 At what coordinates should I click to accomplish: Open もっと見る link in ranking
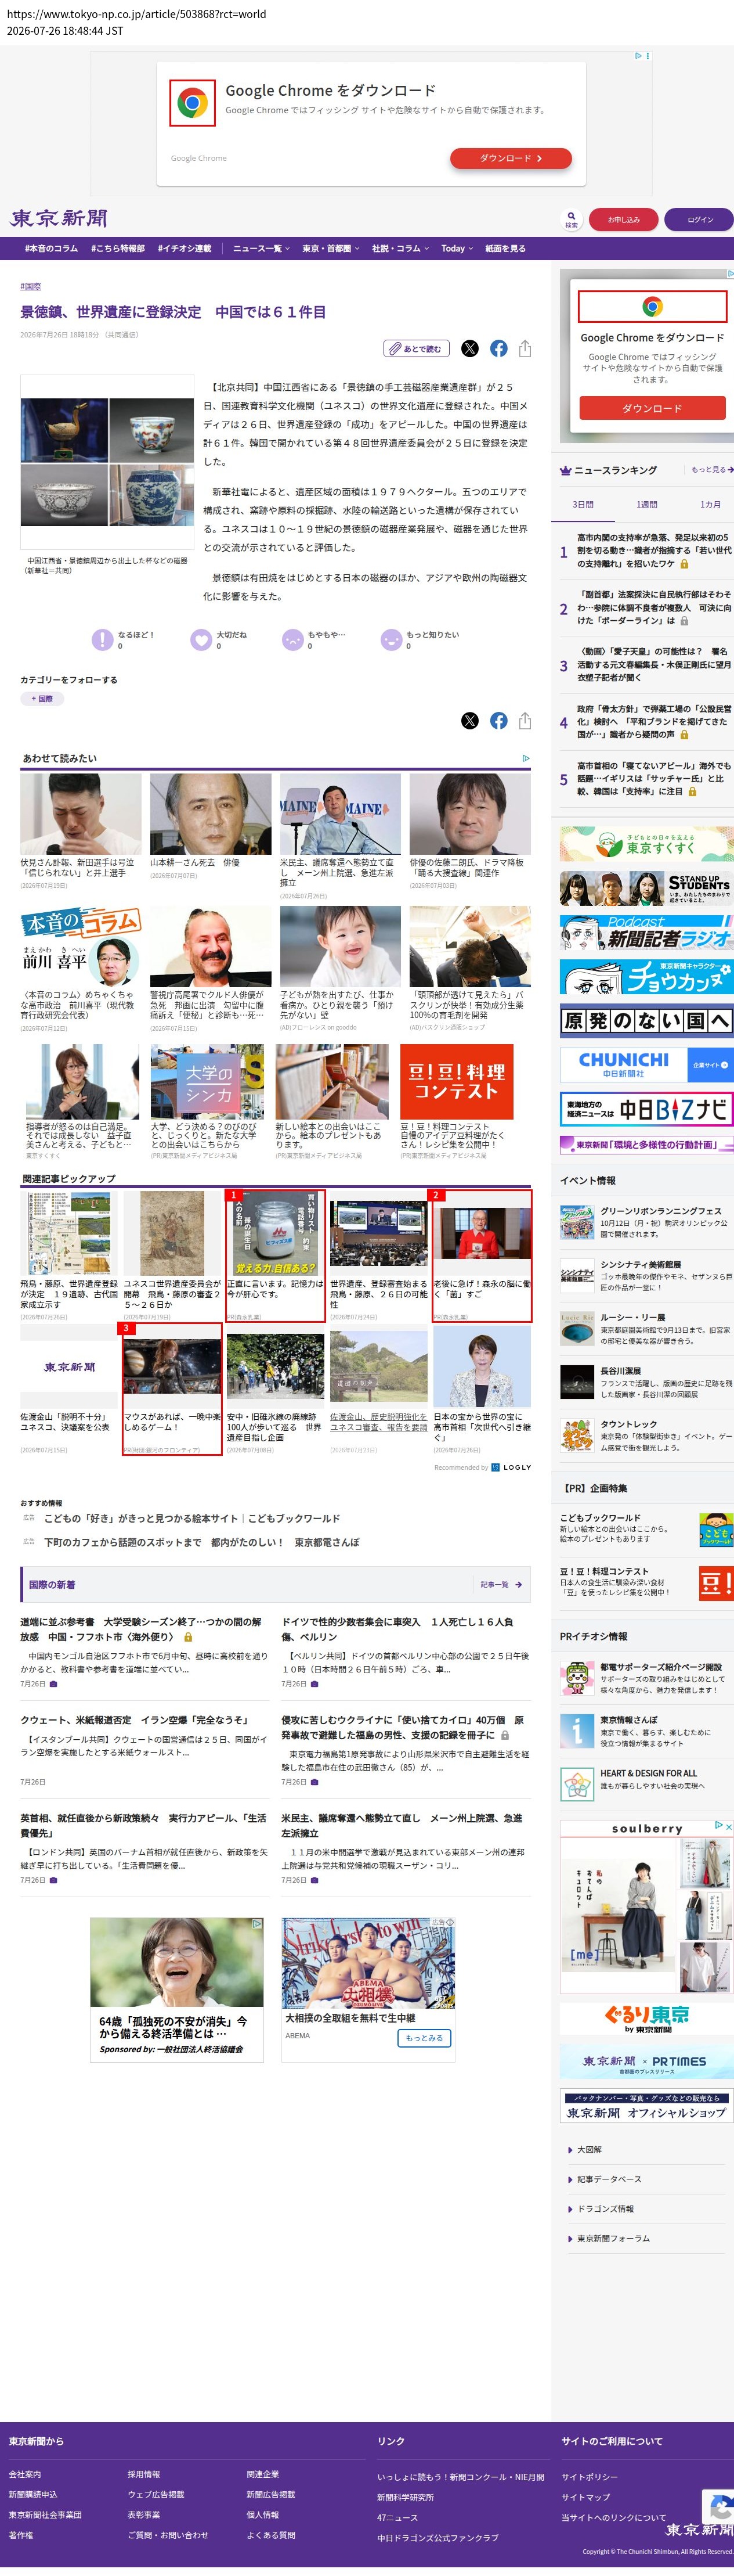coord(712,470)
